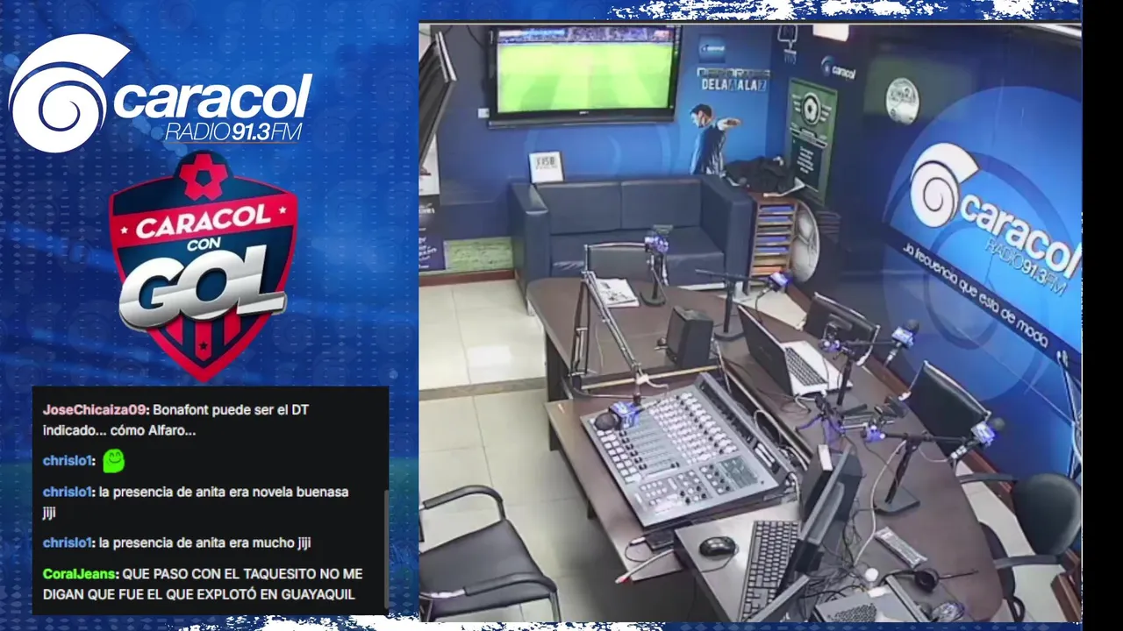1123x631 pixels.
Task: Click the studio webcam video feed
Action: [749, 323]
